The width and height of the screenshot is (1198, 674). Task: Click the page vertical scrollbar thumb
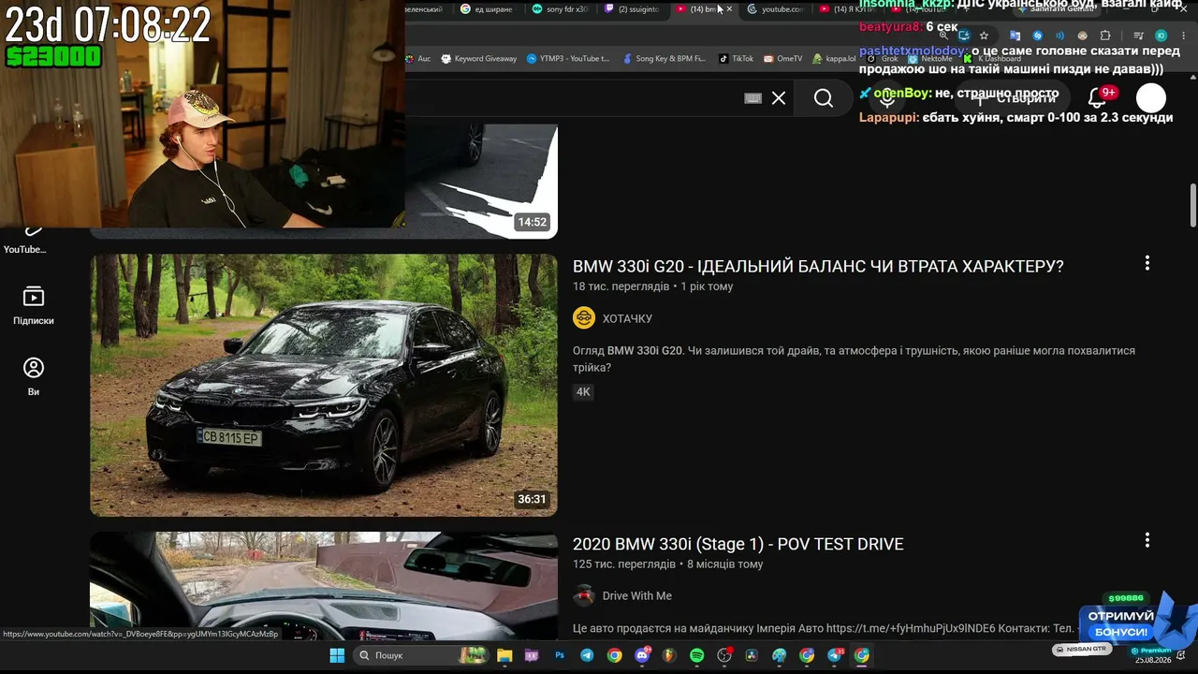1193,205
